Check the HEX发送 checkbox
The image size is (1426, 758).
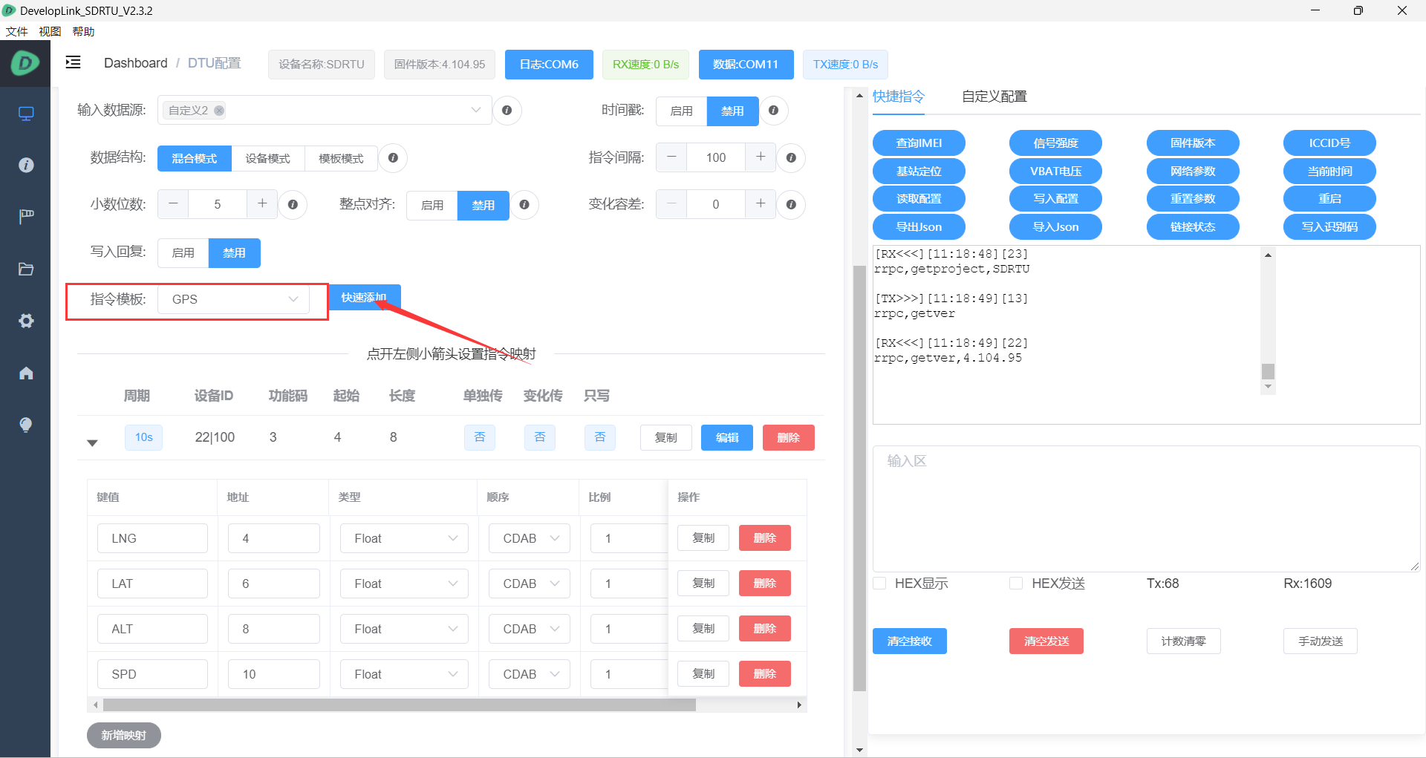pyautogui.click(x=1016, y=584)
